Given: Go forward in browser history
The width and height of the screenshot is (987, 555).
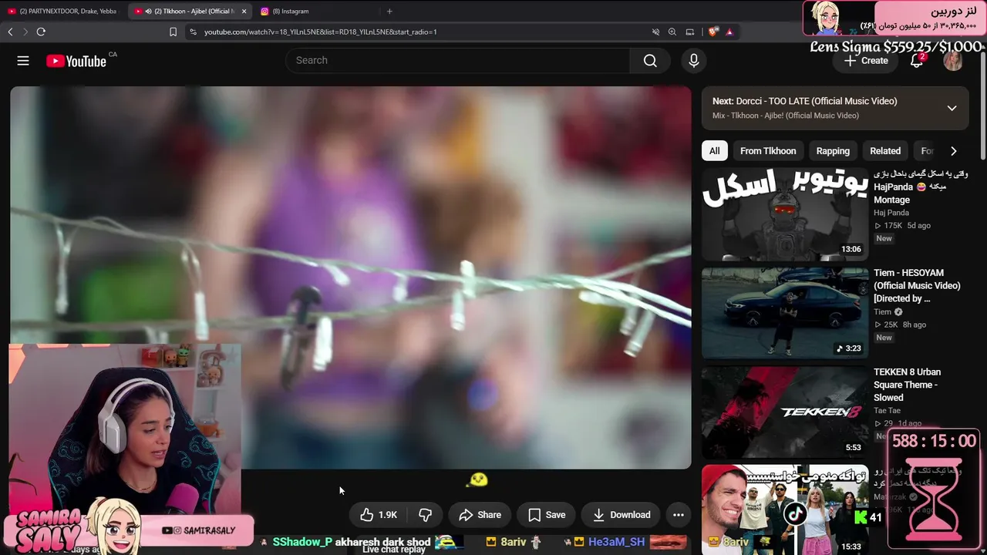Looking at the screenshot, I should click(25, 32).
